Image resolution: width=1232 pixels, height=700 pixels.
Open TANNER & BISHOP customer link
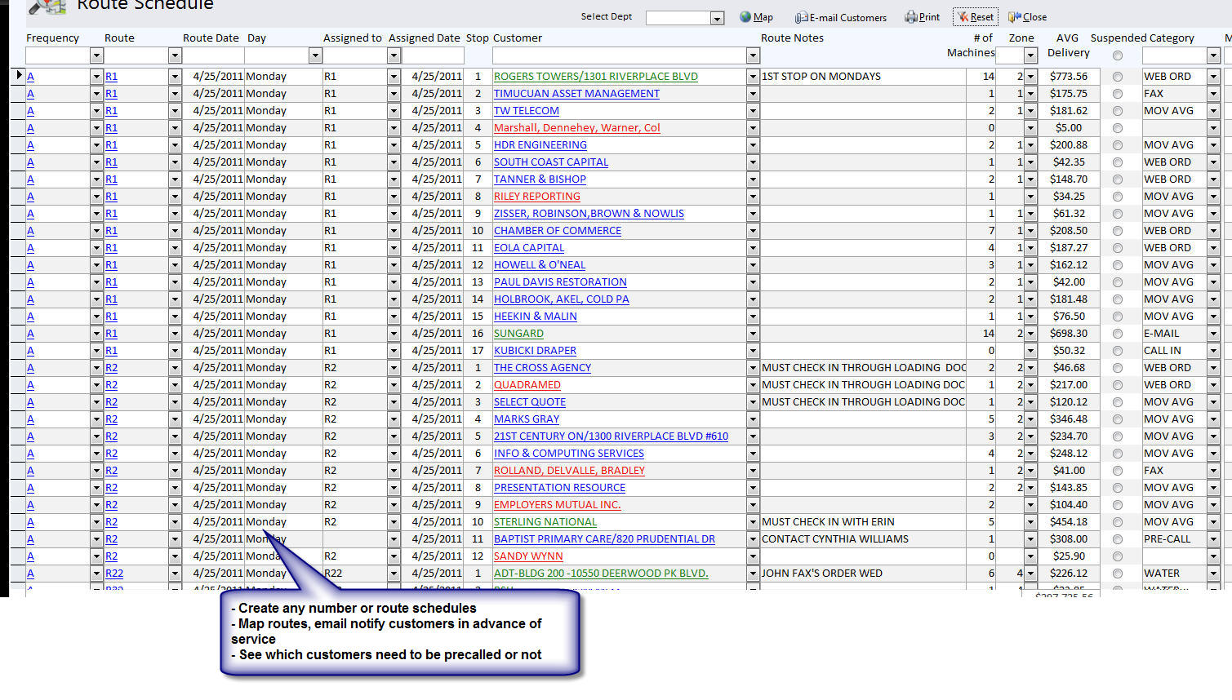tap(540, 179)
